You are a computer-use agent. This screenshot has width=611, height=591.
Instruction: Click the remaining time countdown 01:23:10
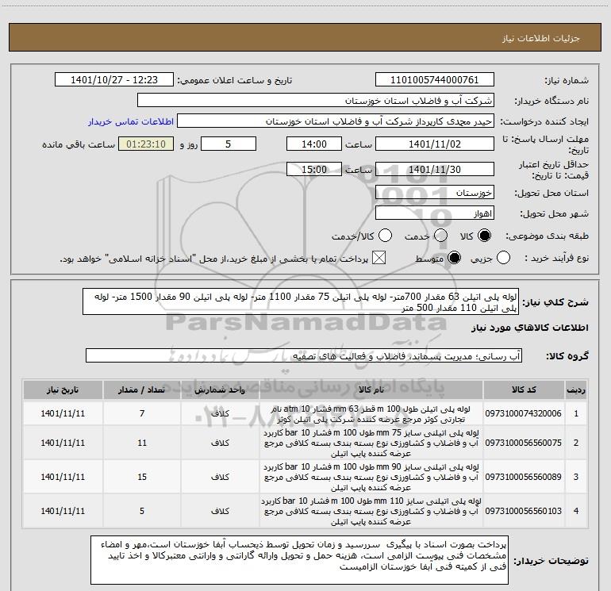point(146,144)
